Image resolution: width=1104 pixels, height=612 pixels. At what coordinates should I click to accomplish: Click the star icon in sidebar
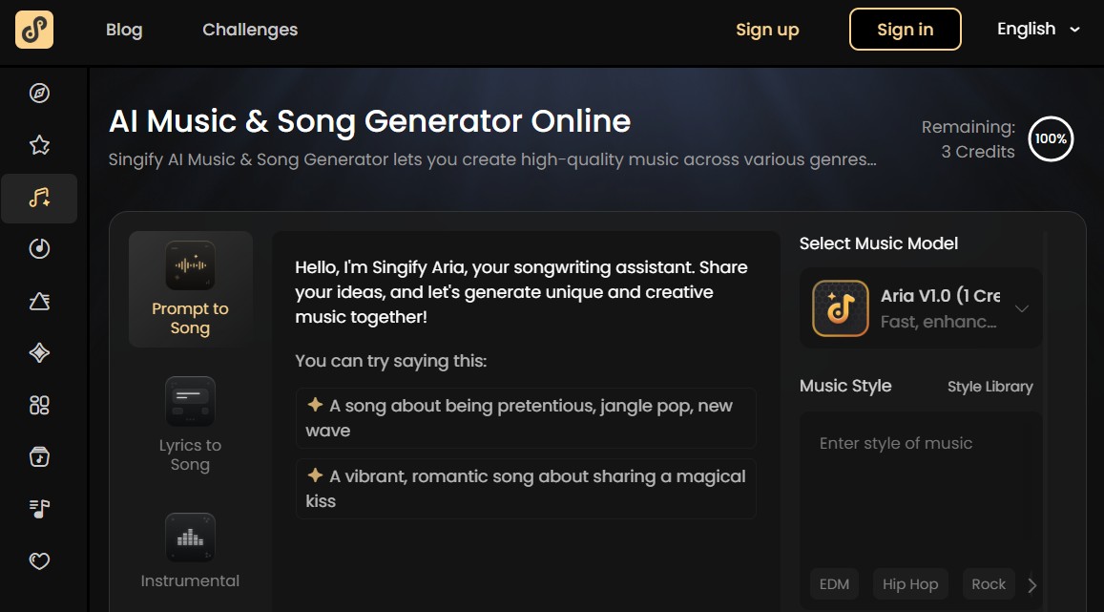click(39, 145)
